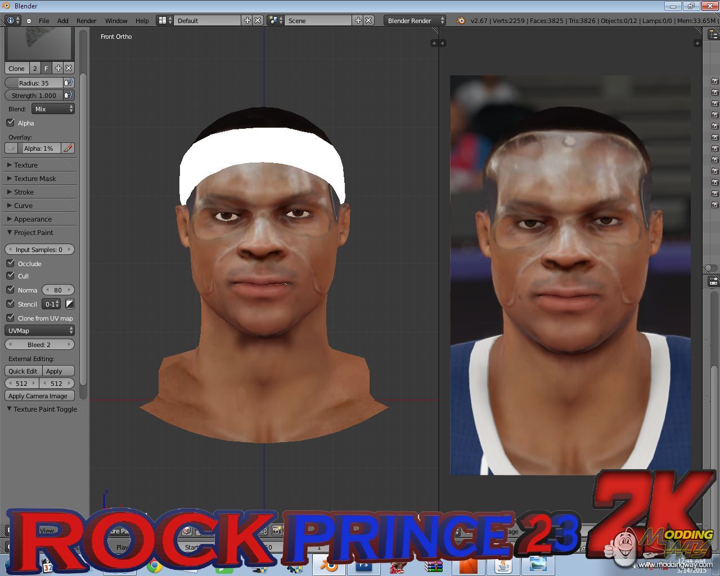The image size is (720, 576).
Task: Disable the Occlude checkbox
Action: pyautogui.click(x=10, y=263)
